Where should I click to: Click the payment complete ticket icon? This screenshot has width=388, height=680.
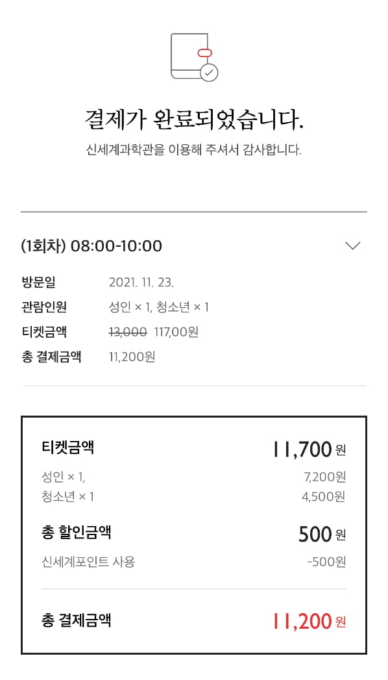(x=194, y=57)
